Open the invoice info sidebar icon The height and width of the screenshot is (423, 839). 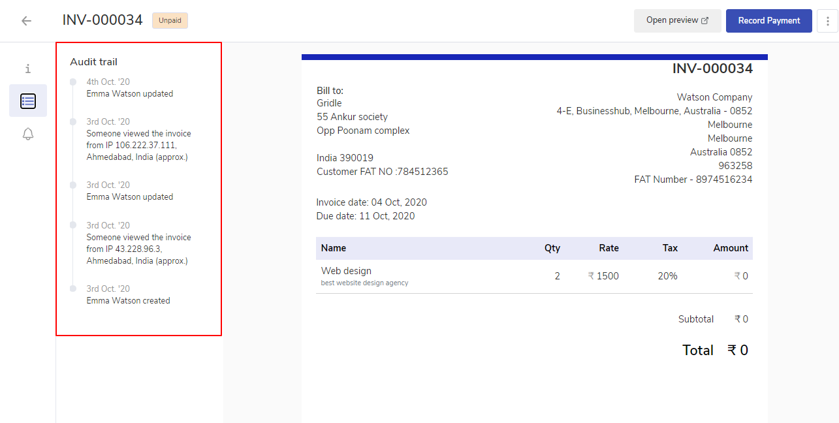[x=28, y=69]
